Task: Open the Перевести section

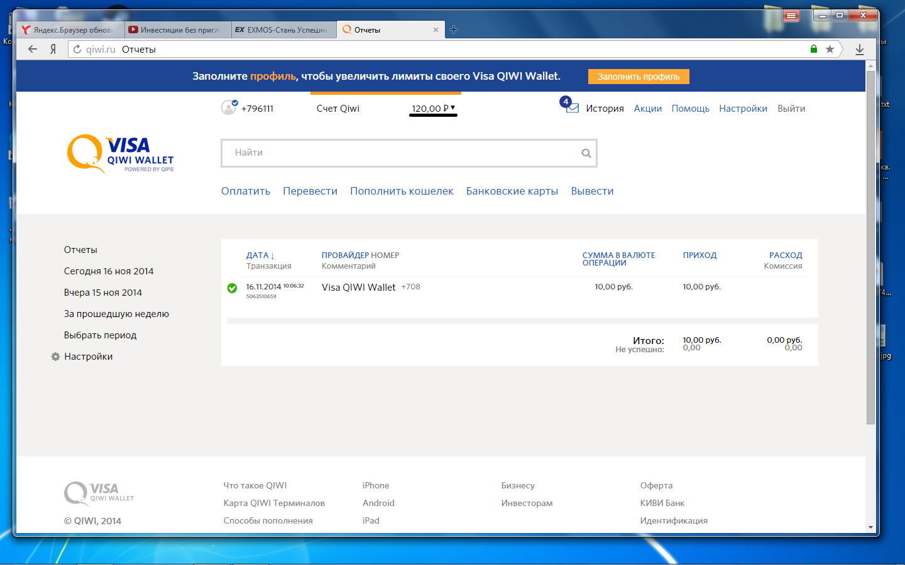Action: (310, 191)
